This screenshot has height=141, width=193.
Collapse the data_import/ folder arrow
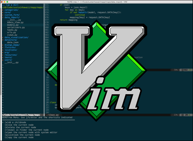pos(3,18)
